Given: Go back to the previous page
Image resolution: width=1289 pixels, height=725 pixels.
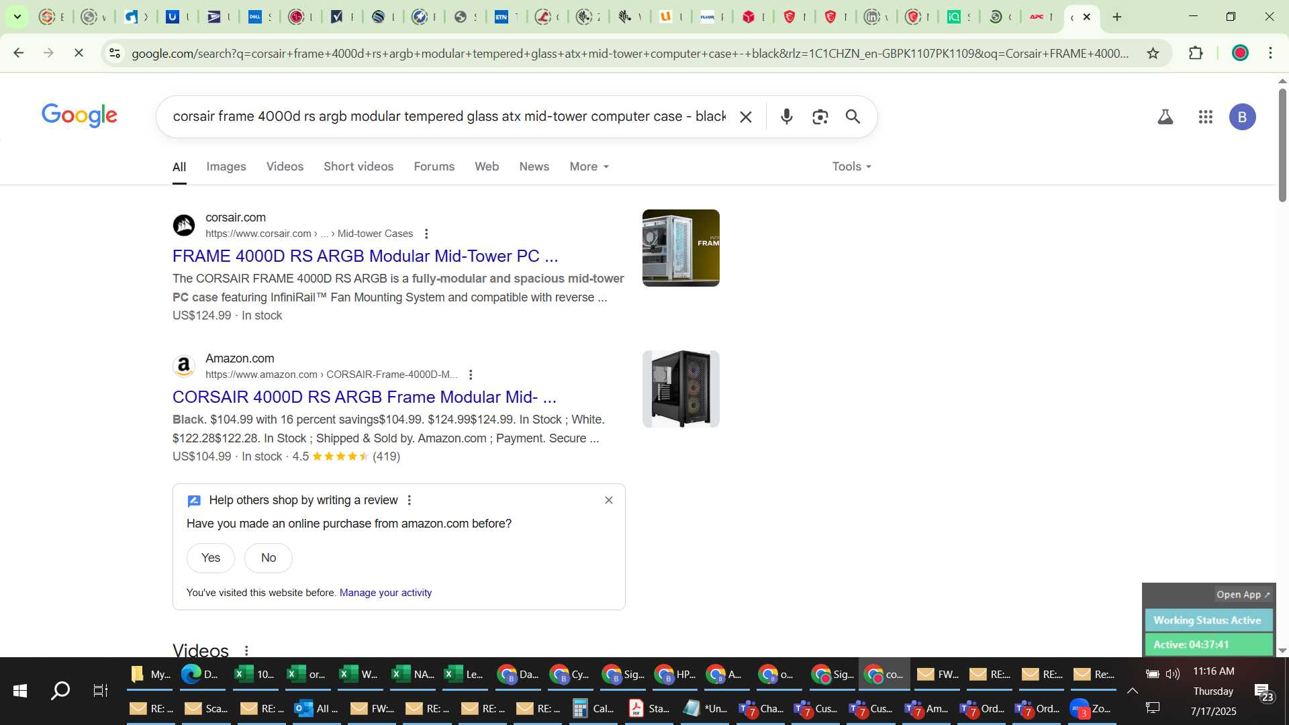Looking at the screenshot, I should 19,53.
